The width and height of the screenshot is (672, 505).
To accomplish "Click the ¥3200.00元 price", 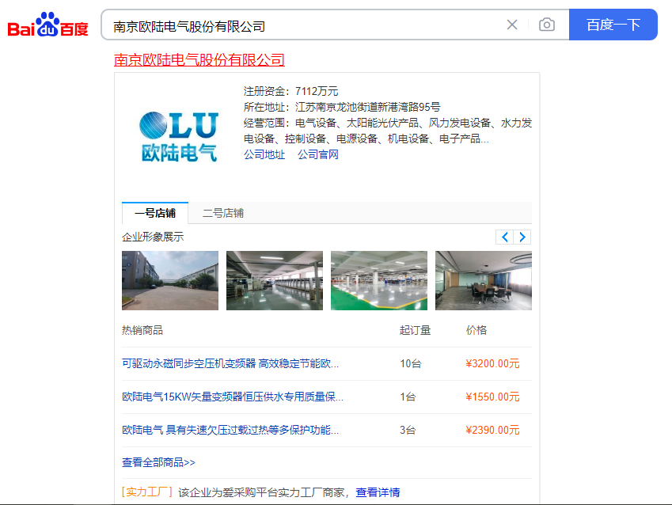I will [492, 363].
